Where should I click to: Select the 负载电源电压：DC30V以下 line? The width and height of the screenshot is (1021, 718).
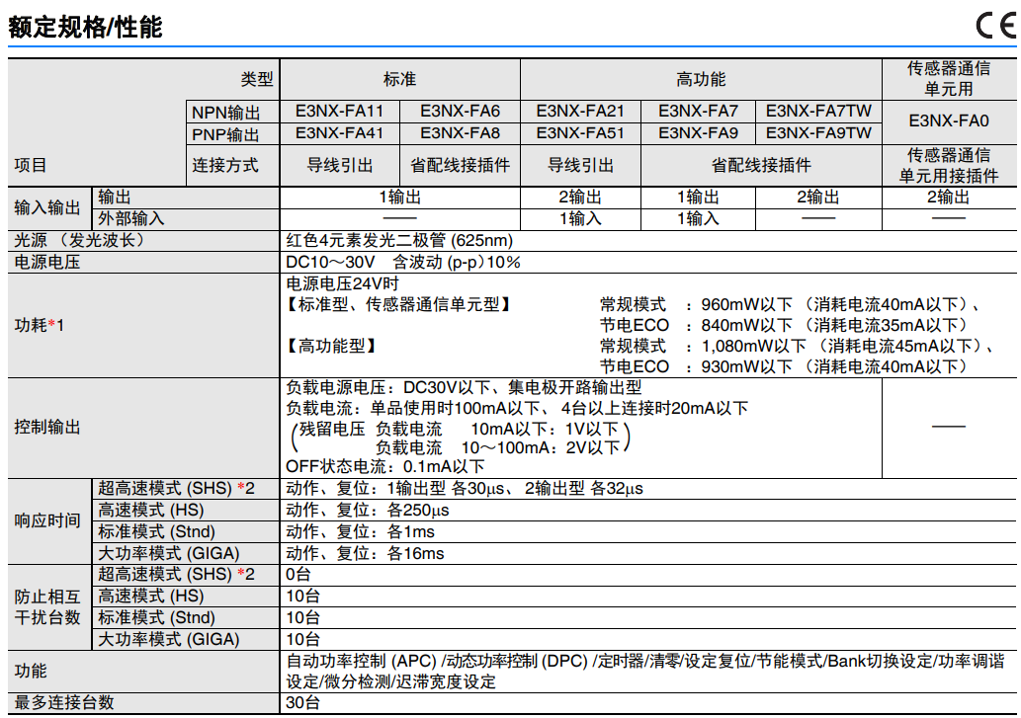pos(464,387)
